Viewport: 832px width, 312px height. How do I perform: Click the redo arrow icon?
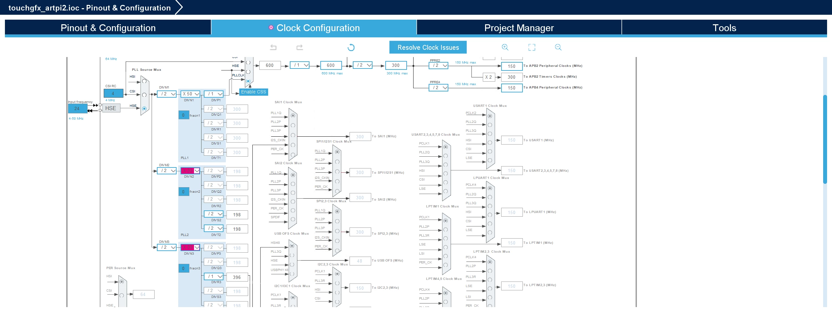point(299,48)
